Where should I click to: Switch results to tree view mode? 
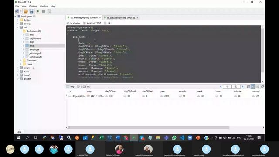click(x=248, y=86)
